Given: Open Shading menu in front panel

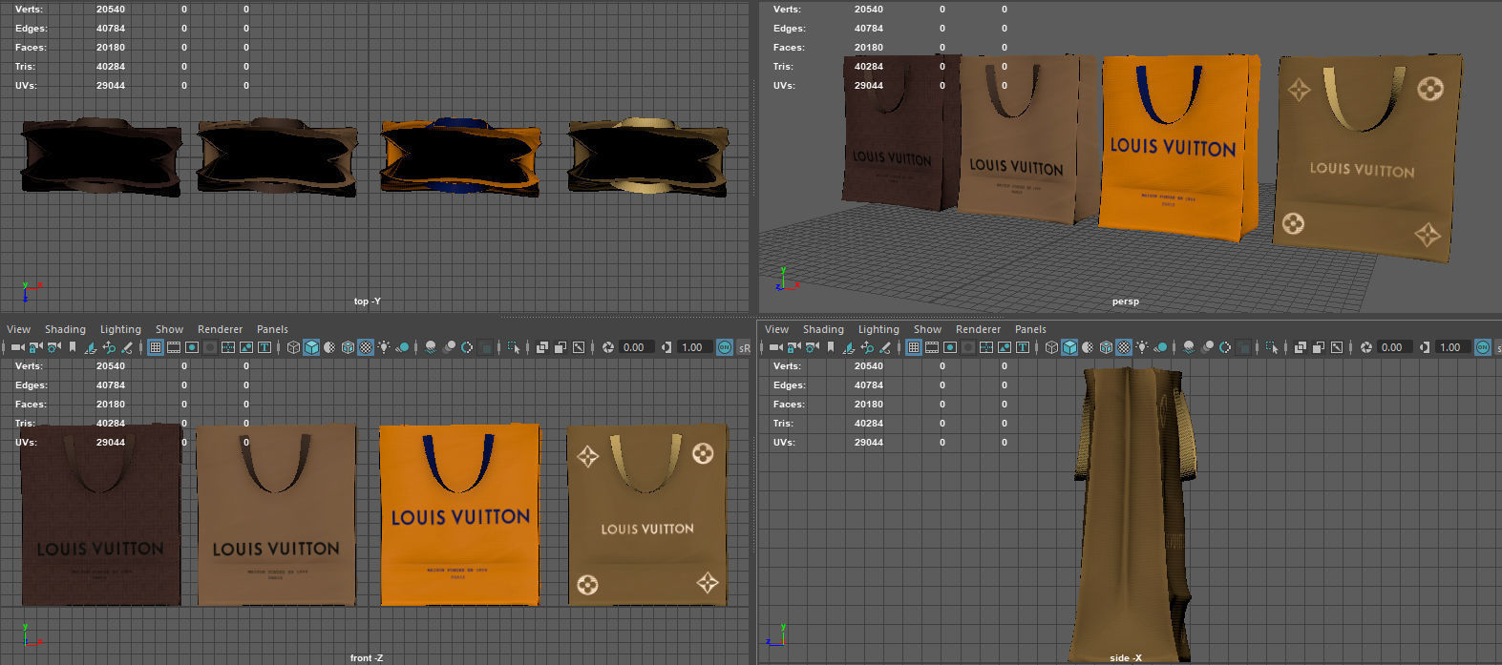Looking at the screenshot, I should tap(65, 329).
